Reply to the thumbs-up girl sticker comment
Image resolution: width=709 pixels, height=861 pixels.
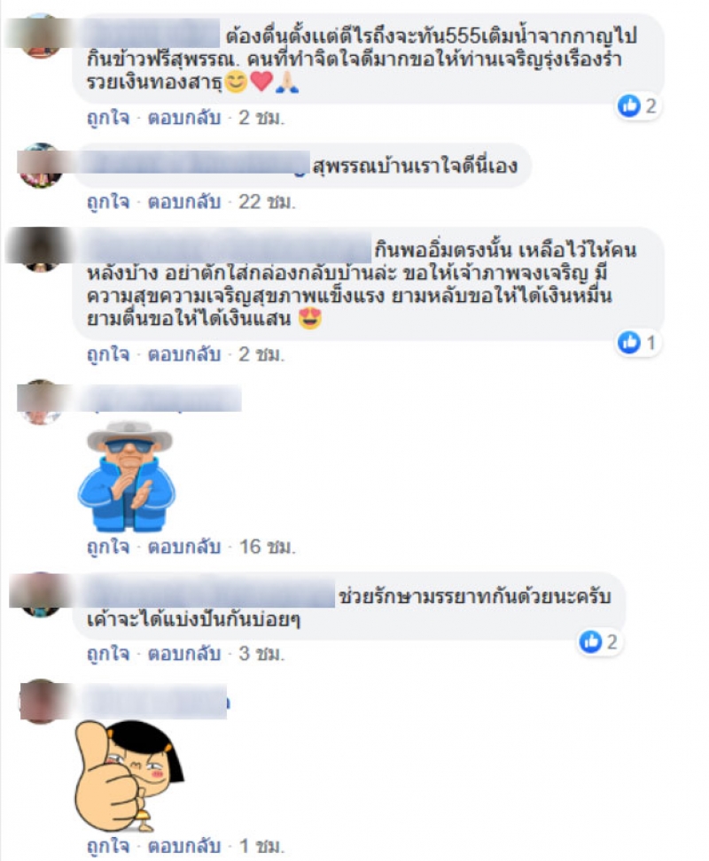pyautogui.click(x=184, y=846)
